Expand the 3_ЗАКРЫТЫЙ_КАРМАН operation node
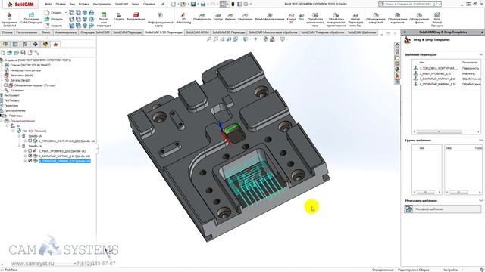The height and width of the screenshot is (272, 485). pos(25,156)
